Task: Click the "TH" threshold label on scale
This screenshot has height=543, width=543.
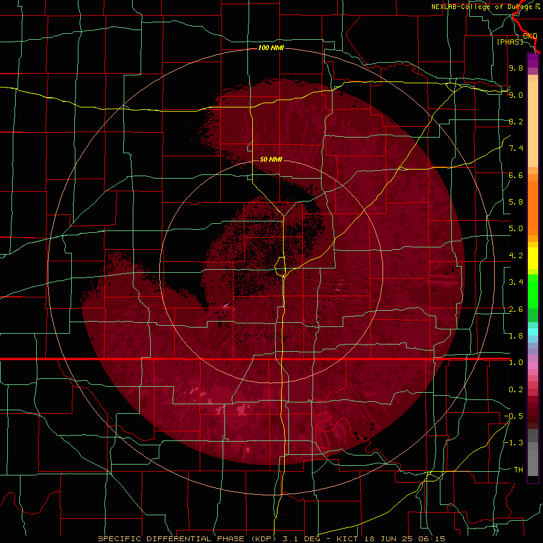Action: point(518,470)
